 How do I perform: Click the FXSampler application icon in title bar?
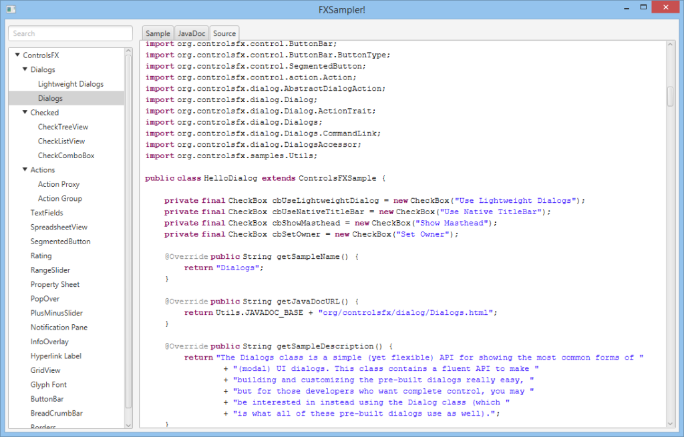[11, 9]
